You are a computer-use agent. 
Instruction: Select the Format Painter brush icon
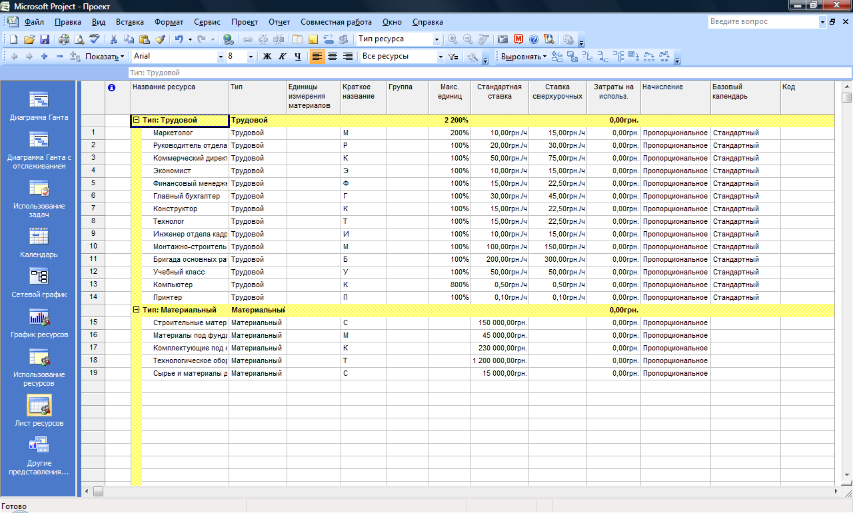160,39
